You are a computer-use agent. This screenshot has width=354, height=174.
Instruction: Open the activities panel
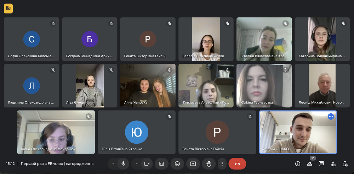[x=333, y=164]
